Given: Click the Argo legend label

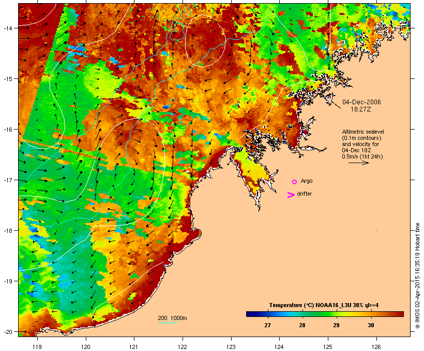Looking at the screenshot, I should click(307, 181).
